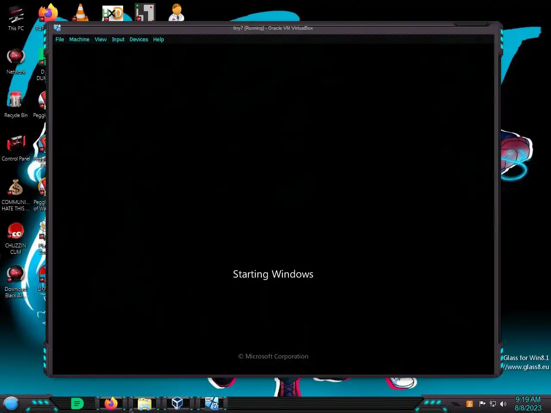This screenshot has width=551, height=413.
Task: Click the Start orb on the taskbar
Action: tap(11, 404)
